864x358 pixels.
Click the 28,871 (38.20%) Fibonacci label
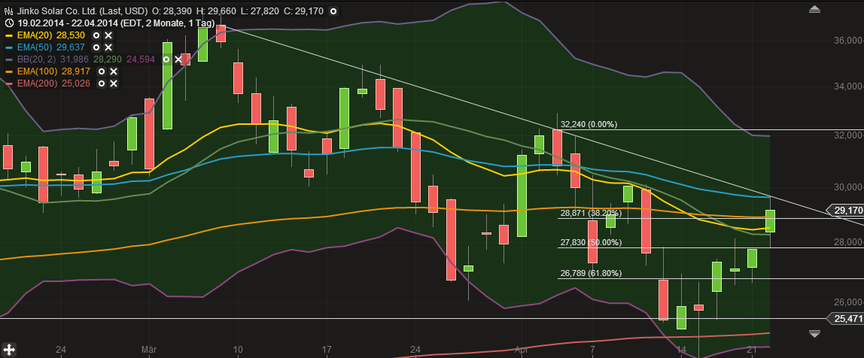click(x=592, y=213)
